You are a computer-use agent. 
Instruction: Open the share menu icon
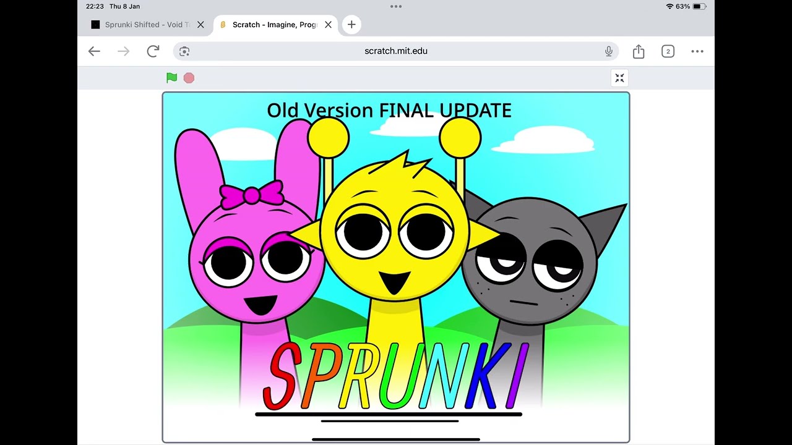(639, 51)
